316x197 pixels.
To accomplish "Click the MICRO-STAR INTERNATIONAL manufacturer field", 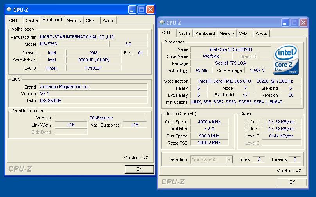I will 93,37.
